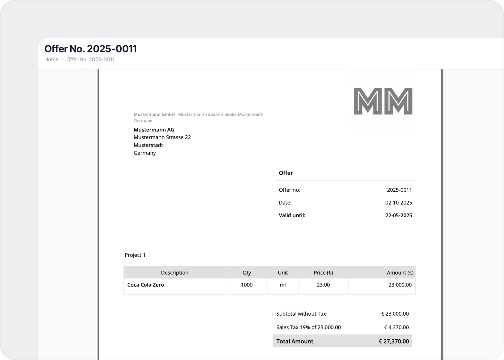Click the offer date 02-10-2025

pyautogui.click(x=398, y=203)
